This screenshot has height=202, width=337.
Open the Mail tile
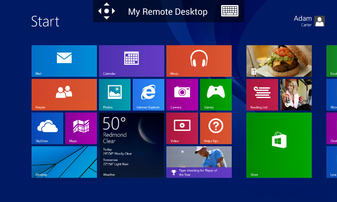tap(64, 61)
